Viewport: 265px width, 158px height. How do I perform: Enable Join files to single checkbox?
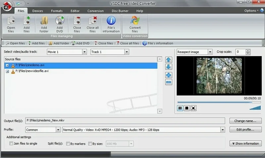pos(11,143)
